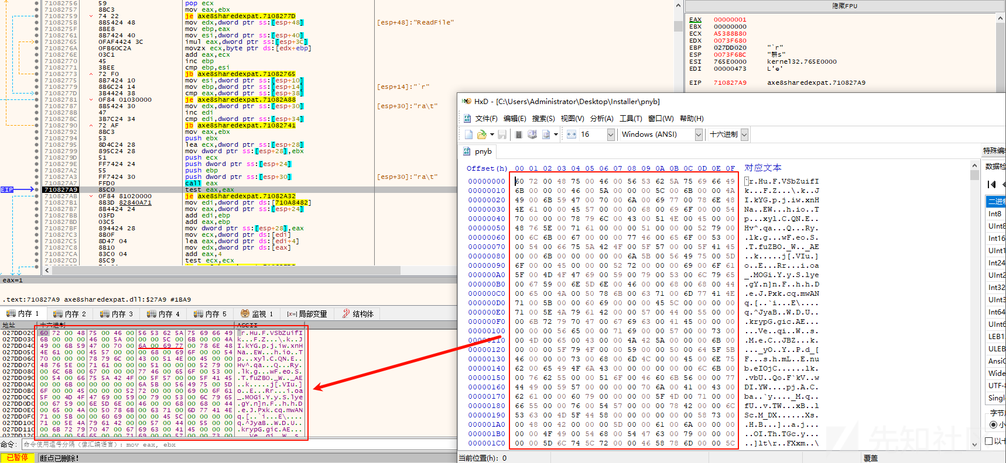Click HxD vertical scrollbar thumb
1006x463 pixels.
974,175
